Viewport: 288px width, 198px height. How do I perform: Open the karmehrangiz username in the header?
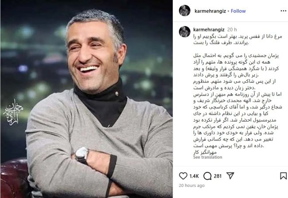[210, 11]
